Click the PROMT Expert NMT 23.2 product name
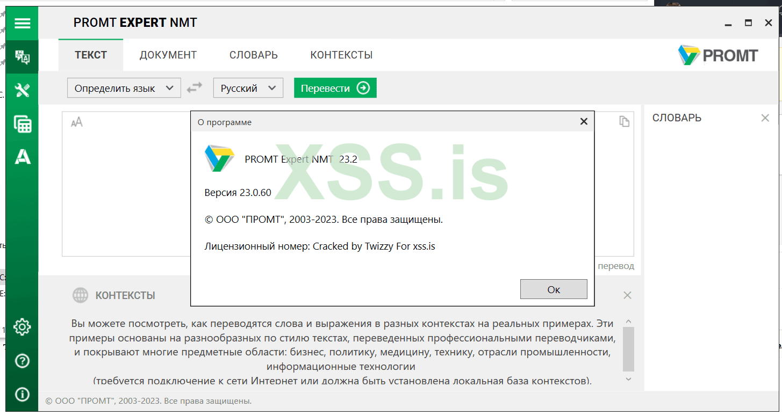Screen dimensions: 782x415 click(301, 159)
